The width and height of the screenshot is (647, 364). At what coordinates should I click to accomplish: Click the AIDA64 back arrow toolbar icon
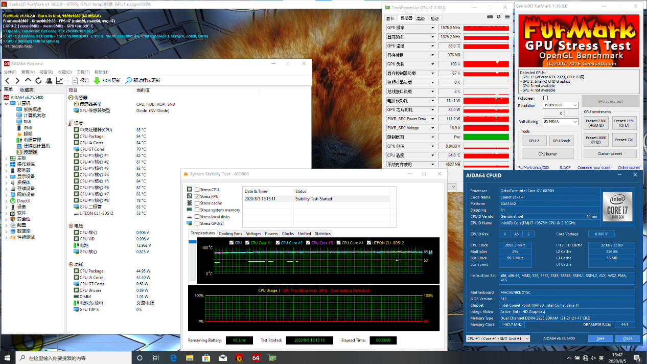7,81
